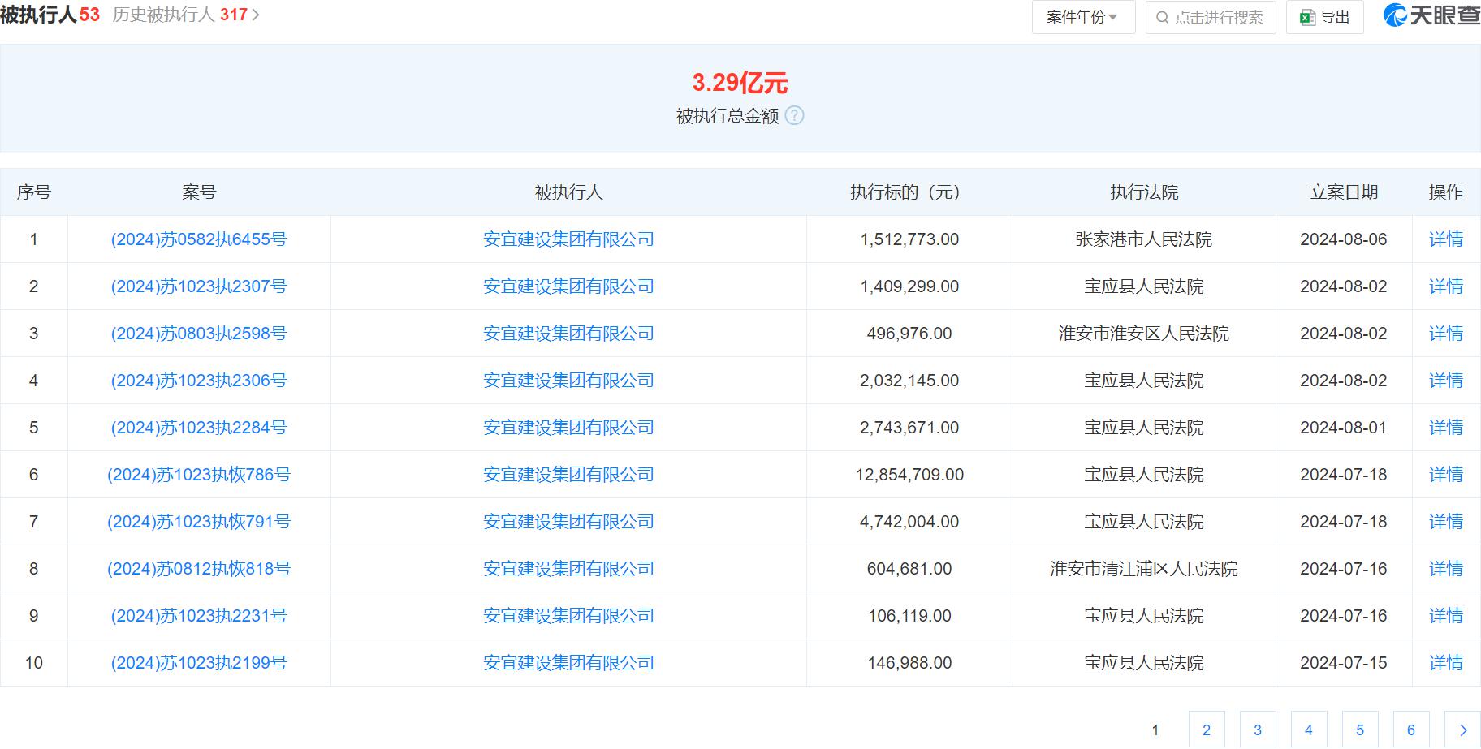Go to page 2 of results
1481x749 pixels.
(x=1207, y=730)
